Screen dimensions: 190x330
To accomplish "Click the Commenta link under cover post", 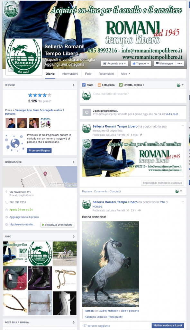I will tap(101, 191).
